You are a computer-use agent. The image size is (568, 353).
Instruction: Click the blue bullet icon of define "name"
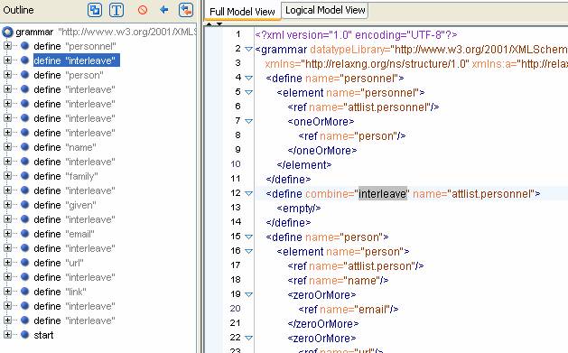[24, 147]
